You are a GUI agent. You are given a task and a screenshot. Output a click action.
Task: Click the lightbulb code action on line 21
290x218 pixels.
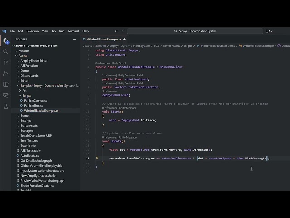pyautogui.click(x=97, y=158)
